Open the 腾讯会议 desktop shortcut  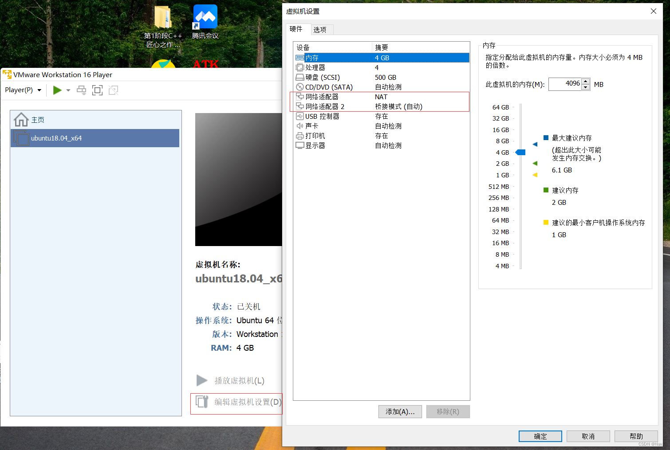(205, 22)
